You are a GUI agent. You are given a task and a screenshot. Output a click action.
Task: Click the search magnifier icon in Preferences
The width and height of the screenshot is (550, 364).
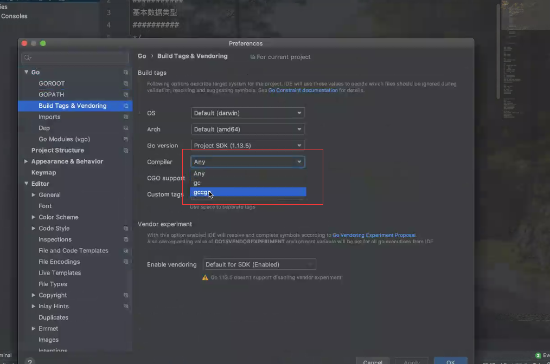coord(28,57)
